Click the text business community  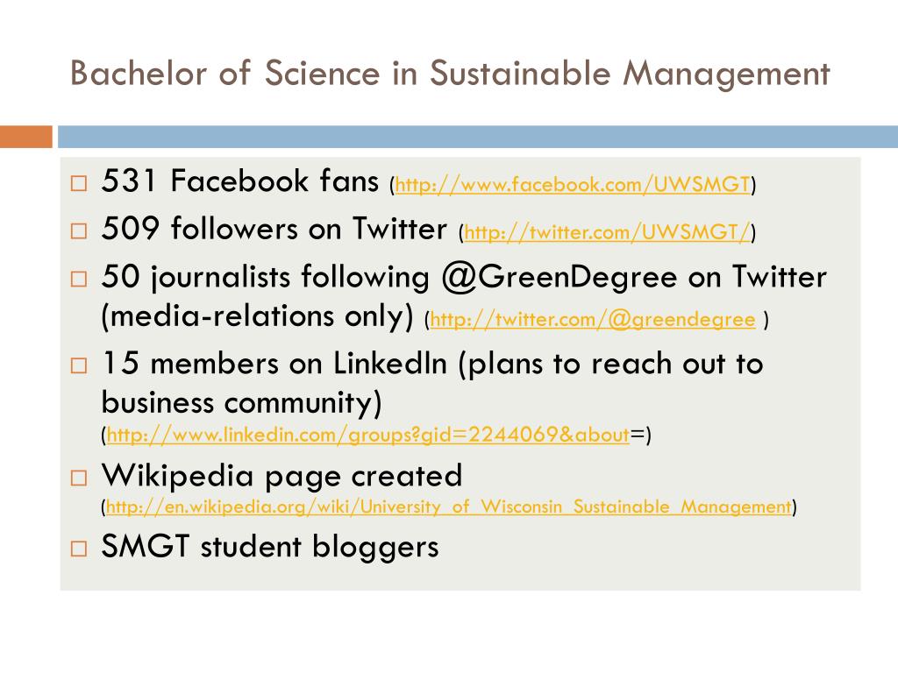tap(241, 403)
